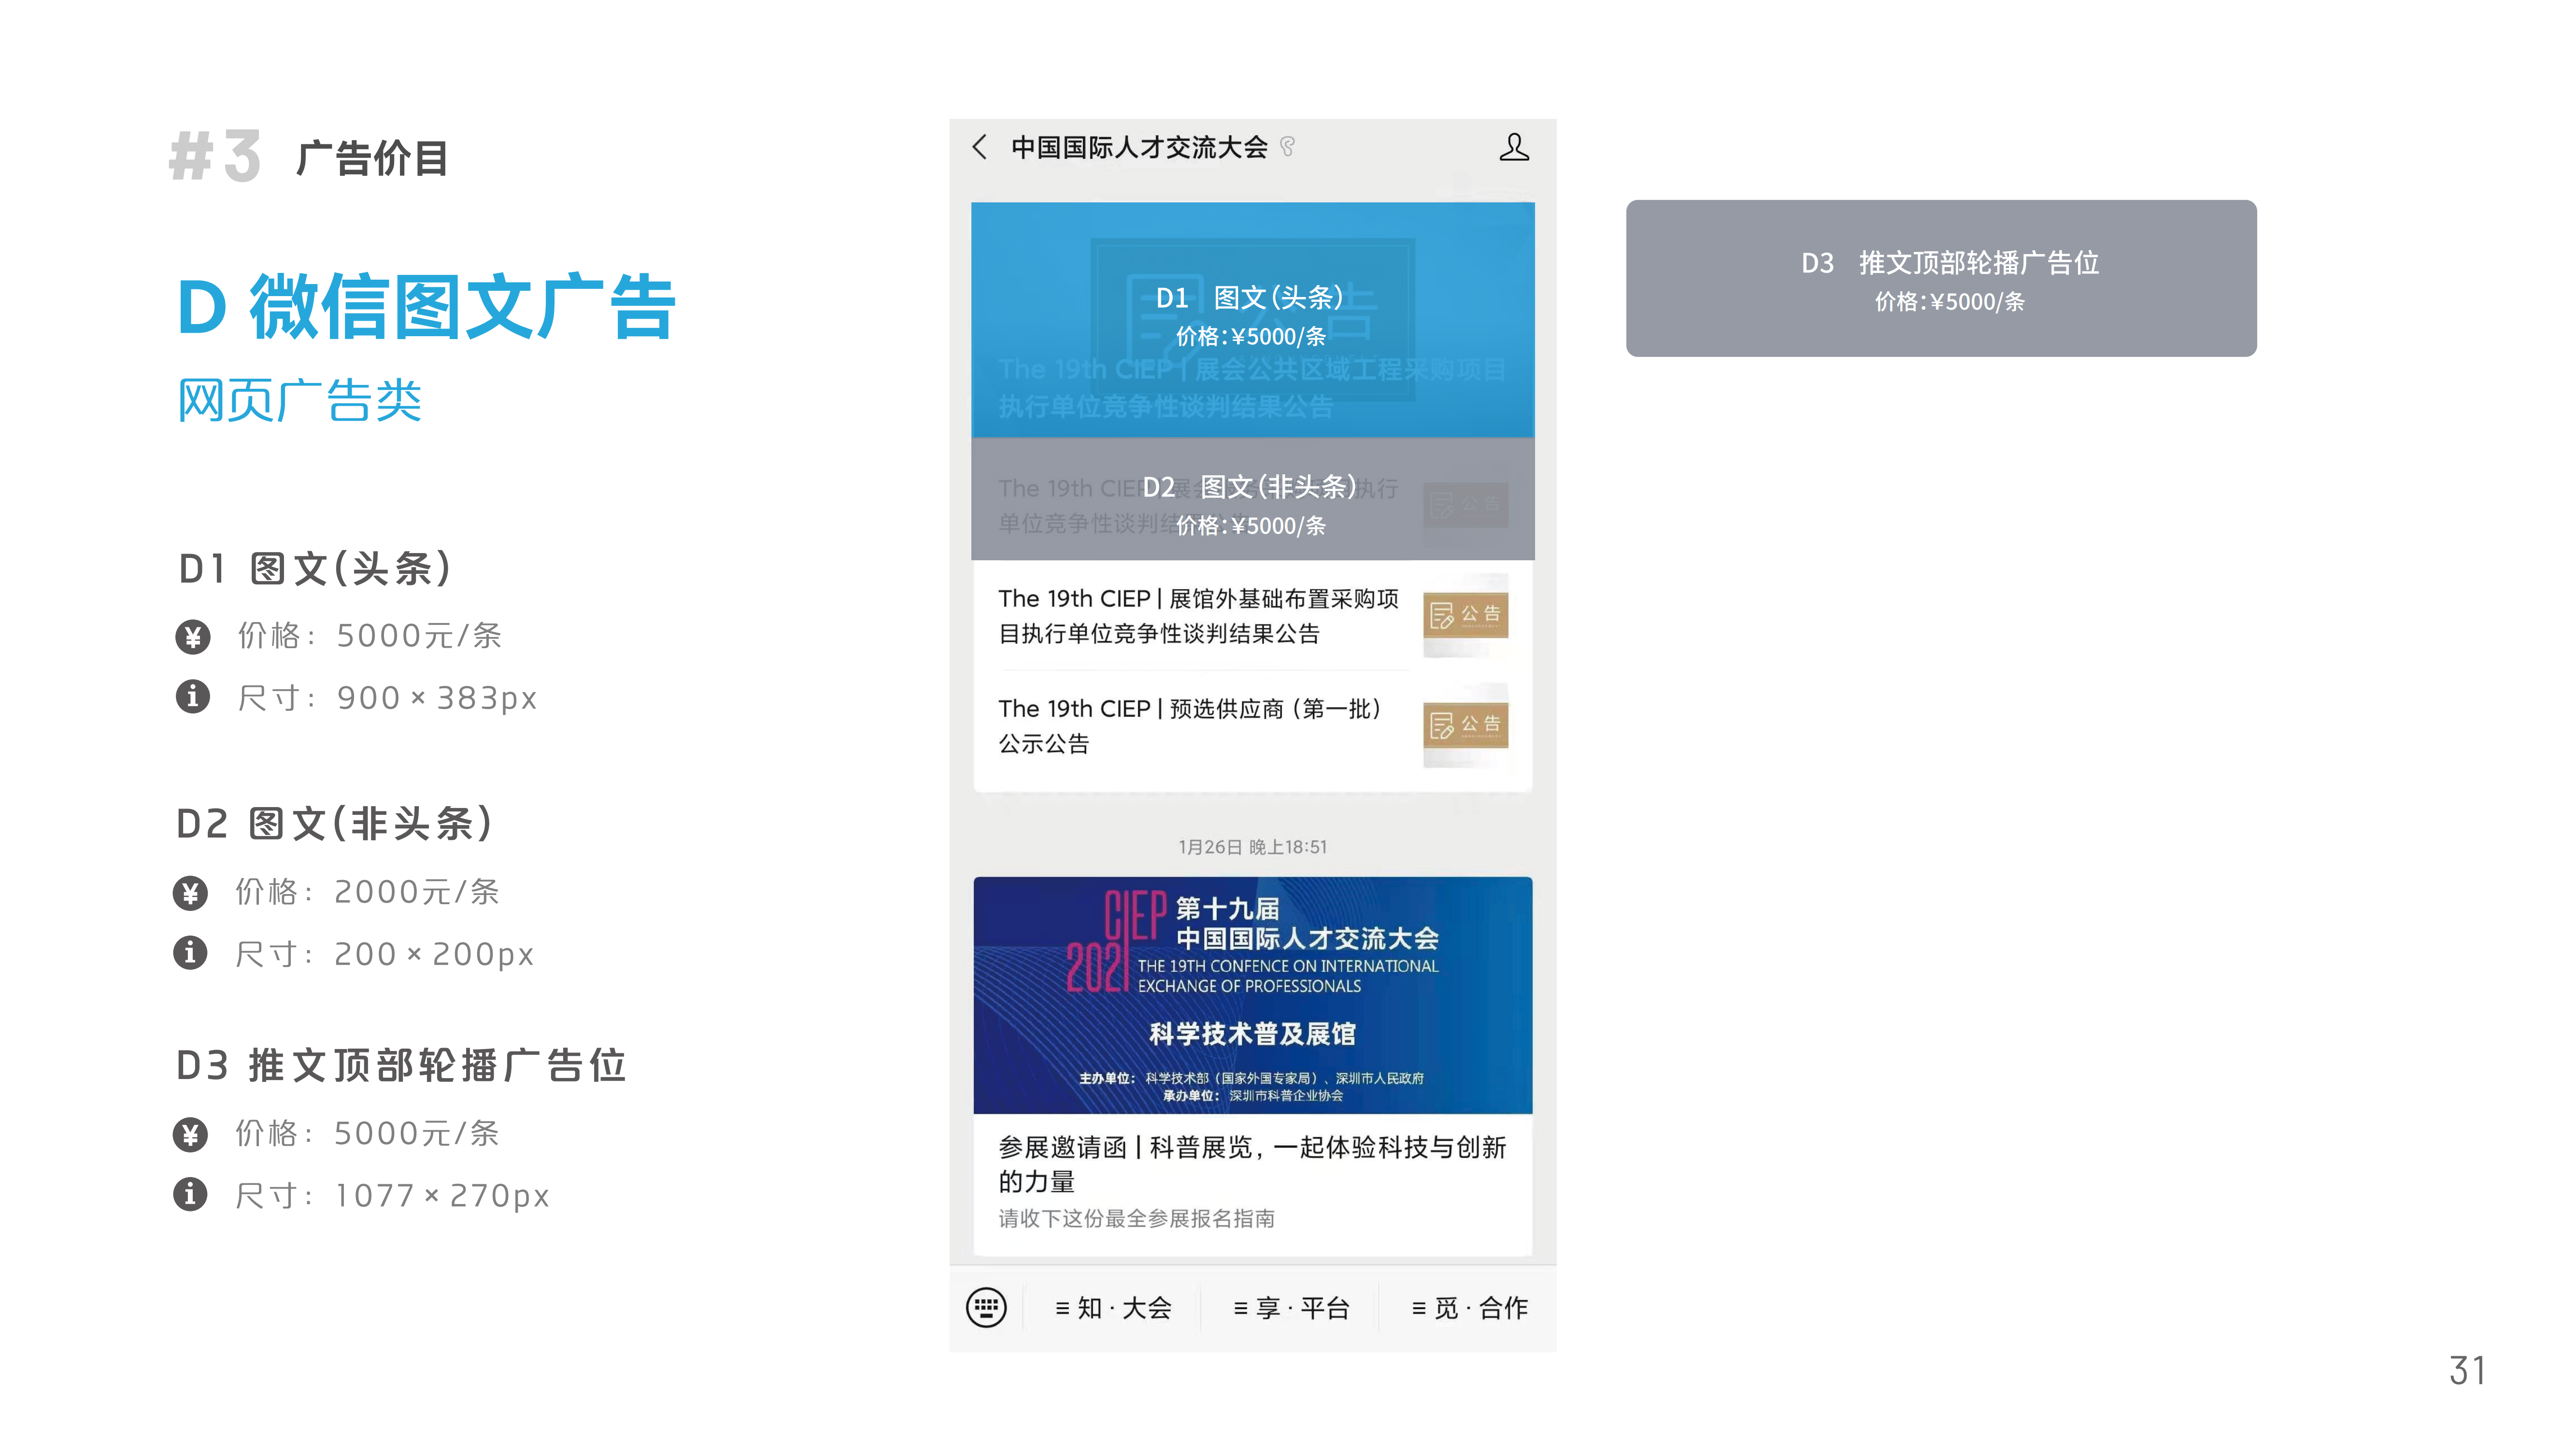Click the 广告价目 section title
The height and width of the screenshot is (1449, 2576).
pyautogui.click(x=372, y=158)
